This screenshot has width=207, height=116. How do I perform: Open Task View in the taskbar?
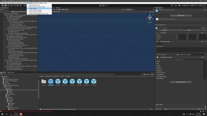click(7, 114)
